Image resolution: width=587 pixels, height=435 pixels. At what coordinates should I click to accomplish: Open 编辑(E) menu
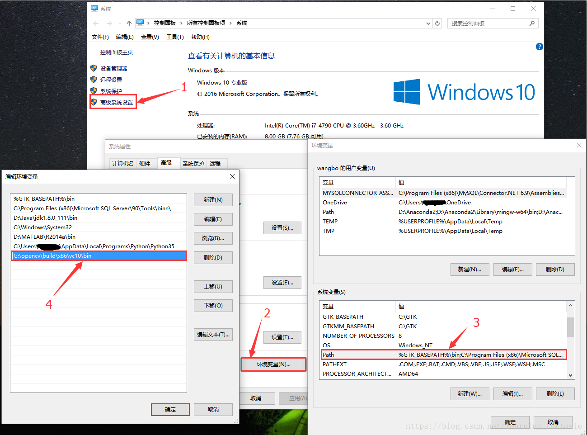pyautogui.click(x=125, y=37)
